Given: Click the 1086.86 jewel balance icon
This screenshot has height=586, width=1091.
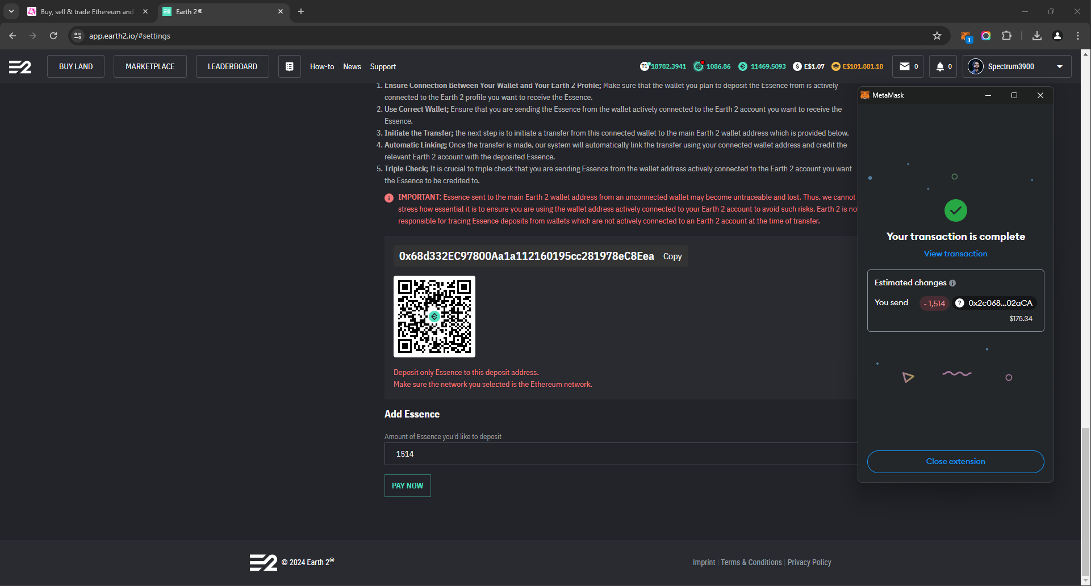Looking at the screenshot, I should point(699,66).
